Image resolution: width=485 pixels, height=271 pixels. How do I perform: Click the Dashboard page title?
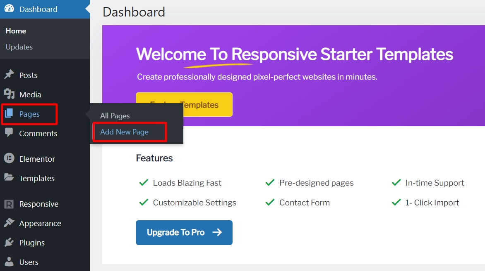(134, 12)
